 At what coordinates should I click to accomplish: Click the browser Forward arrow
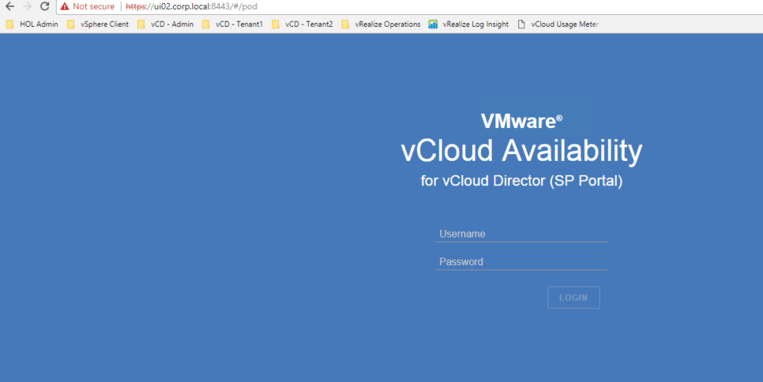pyautogui.click(x=28, y=6)
